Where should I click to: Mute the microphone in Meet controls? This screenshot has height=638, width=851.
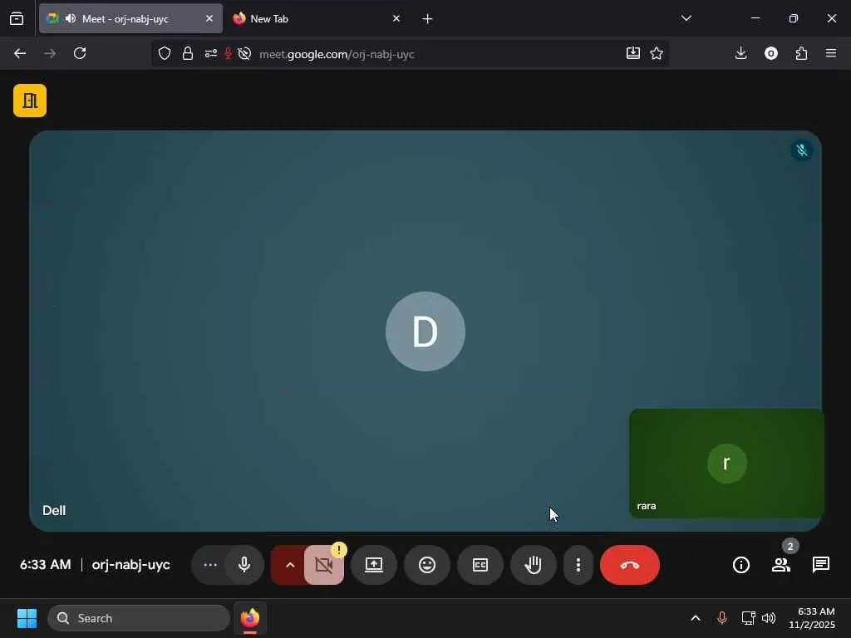pyautogui.click(x=244, y=565)
